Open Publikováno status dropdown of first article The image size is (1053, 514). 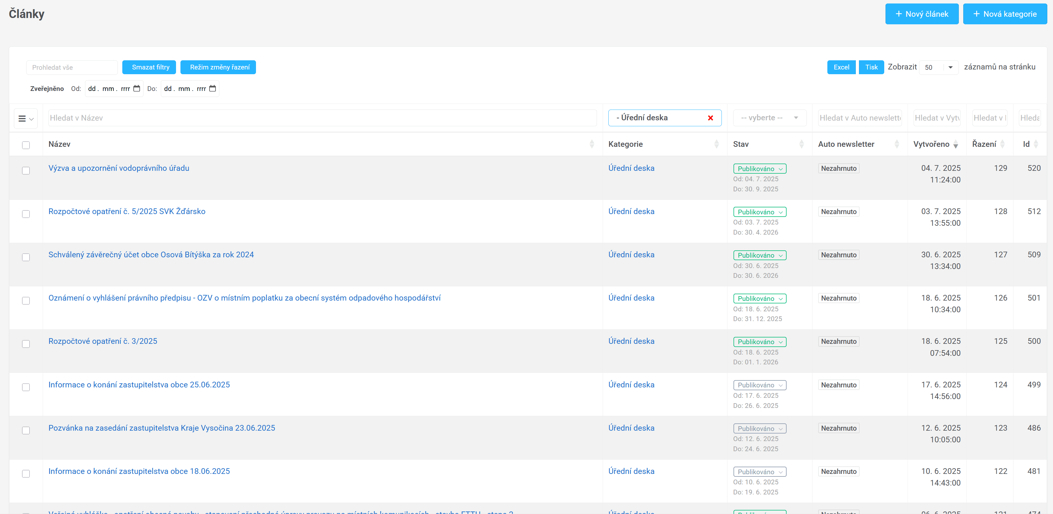[759, 169]
